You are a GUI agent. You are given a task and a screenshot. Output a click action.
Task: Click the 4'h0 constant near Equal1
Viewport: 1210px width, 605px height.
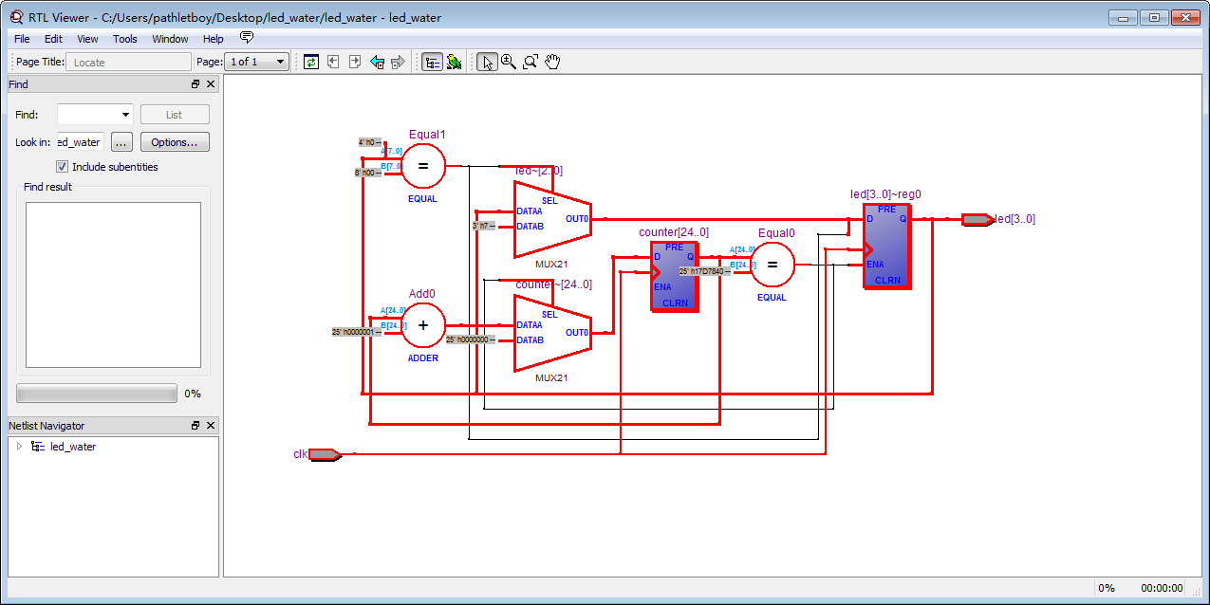[x=368, y=142]
